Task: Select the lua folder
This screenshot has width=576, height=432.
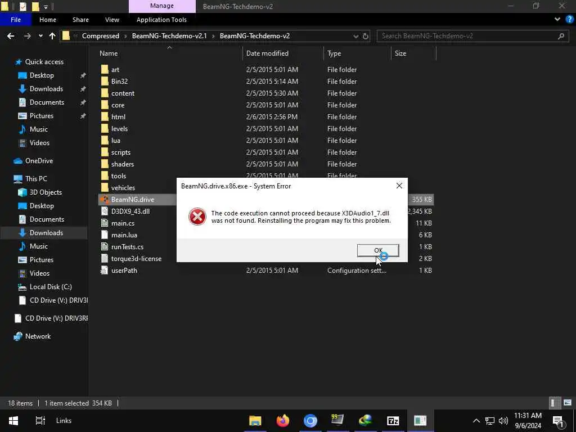Action: tap(116, 140)
